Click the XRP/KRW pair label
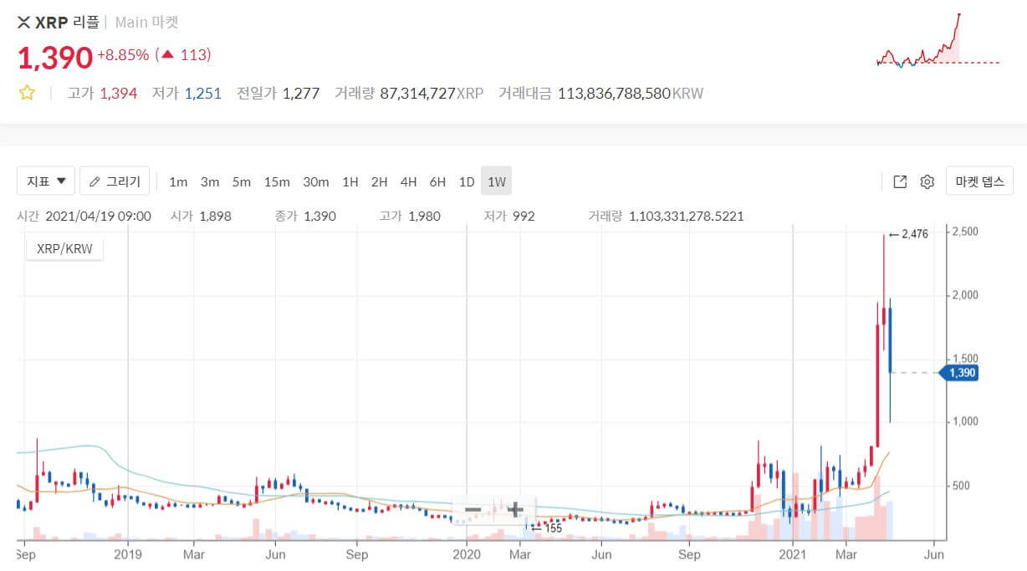 tap(64, 248)
